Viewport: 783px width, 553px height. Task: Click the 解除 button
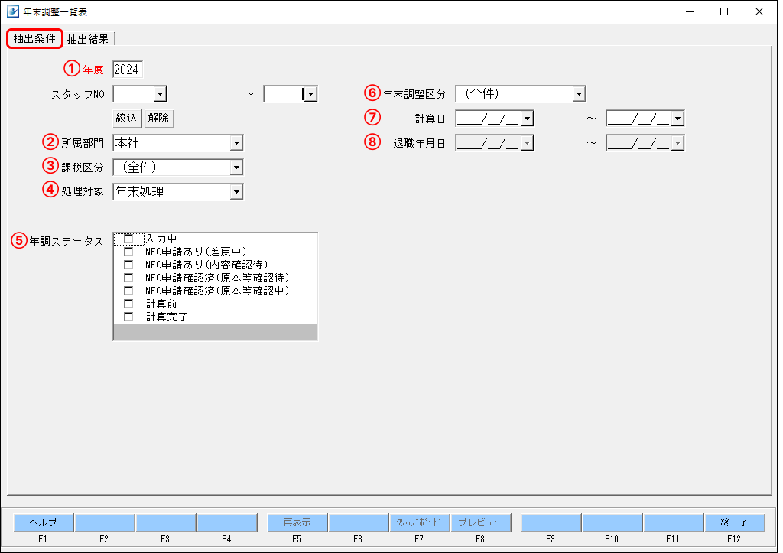point(159,119)
